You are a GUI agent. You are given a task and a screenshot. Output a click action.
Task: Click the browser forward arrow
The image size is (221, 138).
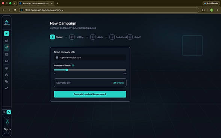[9, 10]
